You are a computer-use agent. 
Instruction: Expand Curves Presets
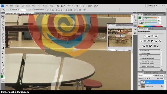pyautogui.click(x=140, y=53)
